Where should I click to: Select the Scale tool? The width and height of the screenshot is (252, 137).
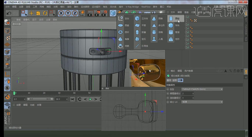click(x=38, y=13)
